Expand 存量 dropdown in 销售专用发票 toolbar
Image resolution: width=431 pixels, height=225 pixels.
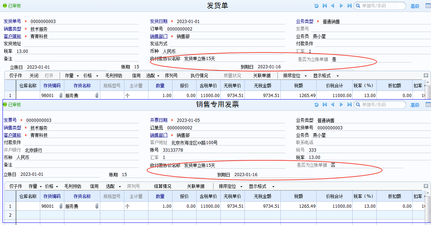[41, 187]
